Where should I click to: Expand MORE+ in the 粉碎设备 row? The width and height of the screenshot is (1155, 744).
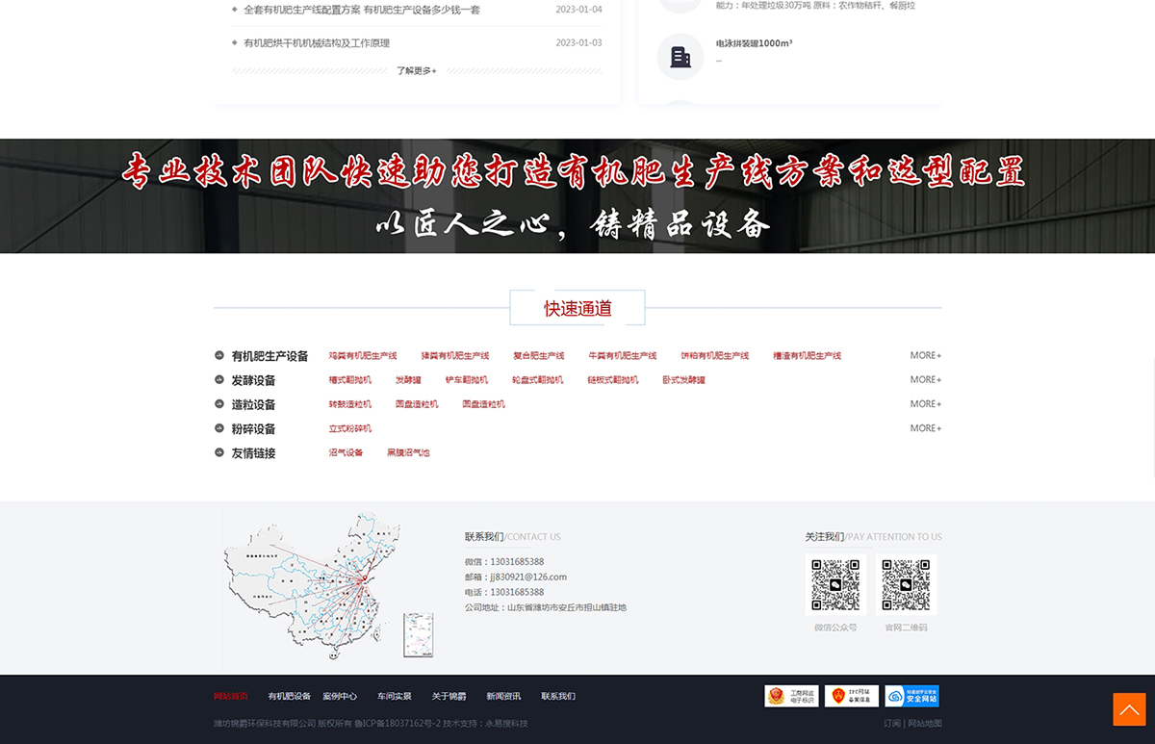925,428
